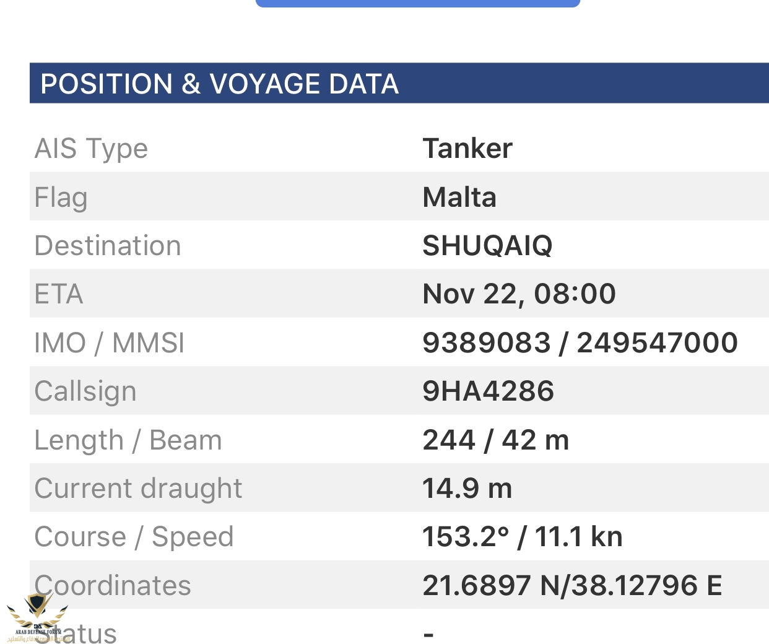This screenshot has width=769, height=644.
Task: Select the Tanker AIS type value
Action: 467,149
